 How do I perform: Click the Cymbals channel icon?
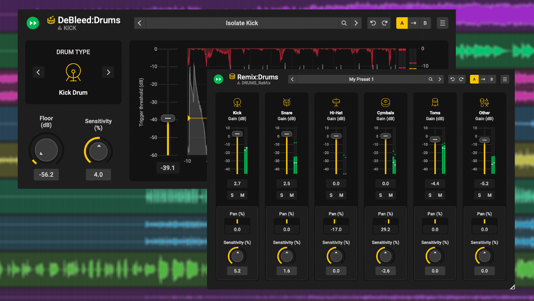385,102
